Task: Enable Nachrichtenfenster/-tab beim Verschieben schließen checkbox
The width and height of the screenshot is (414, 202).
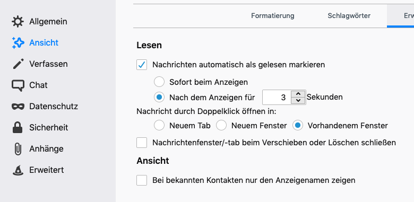Action: tap(142, 143)
